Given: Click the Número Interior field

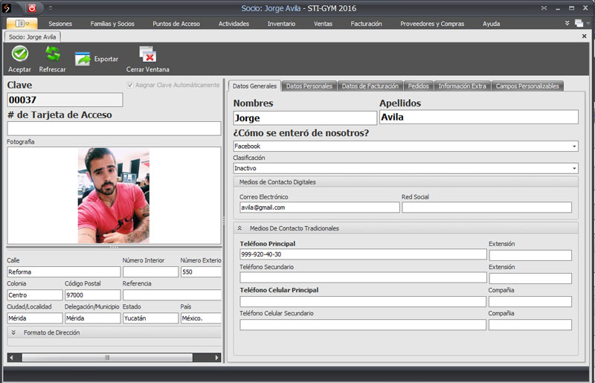Looking at the screenshot, I should 151,271.
